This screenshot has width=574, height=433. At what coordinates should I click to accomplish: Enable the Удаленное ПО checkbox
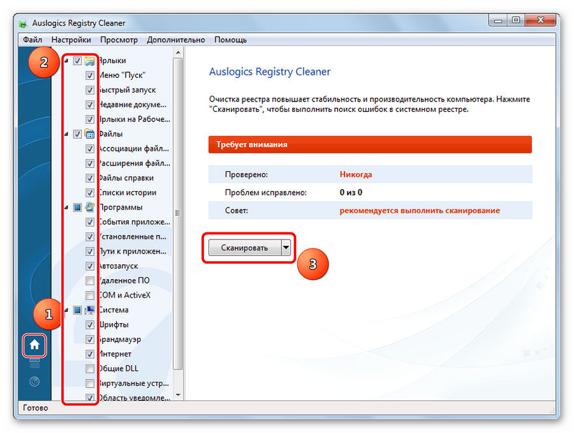[x=90, y=281]
